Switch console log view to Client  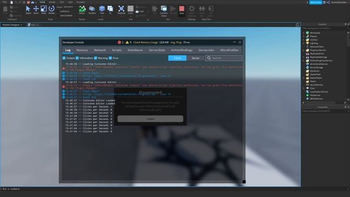click(177, 58)
